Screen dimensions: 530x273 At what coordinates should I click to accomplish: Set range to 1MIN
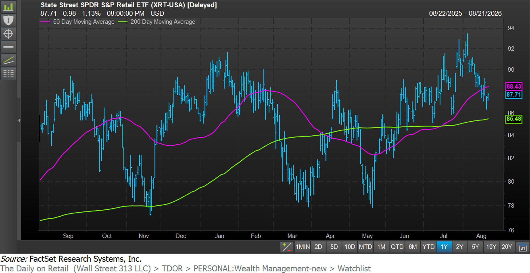coord(303,247)
